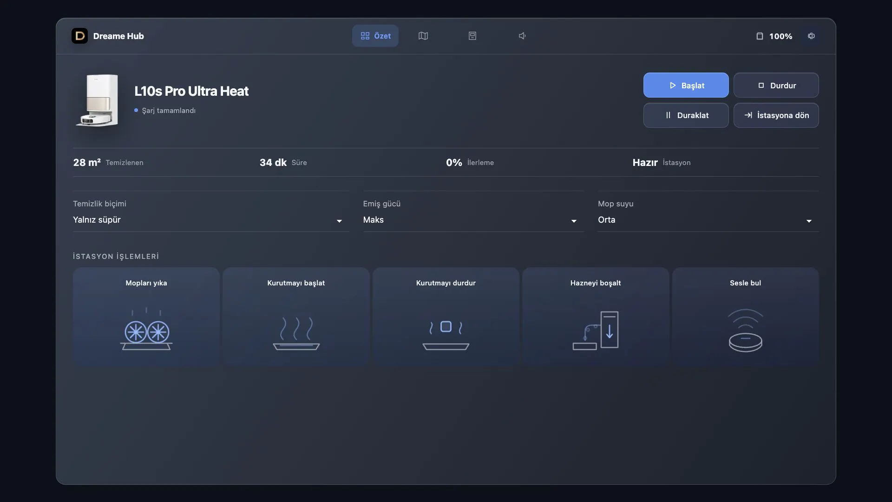892x502 pixels.
Task: Click the Mopları yıka card
Action: point(146,317)
